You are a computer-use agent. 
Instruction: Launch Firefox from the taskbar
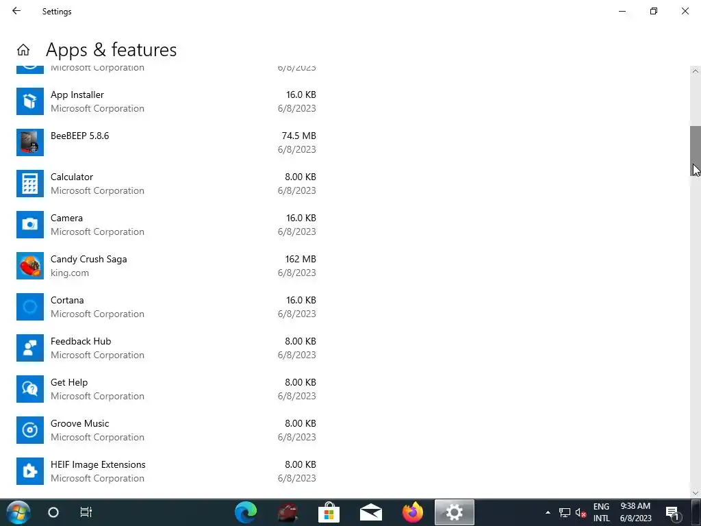413,512
